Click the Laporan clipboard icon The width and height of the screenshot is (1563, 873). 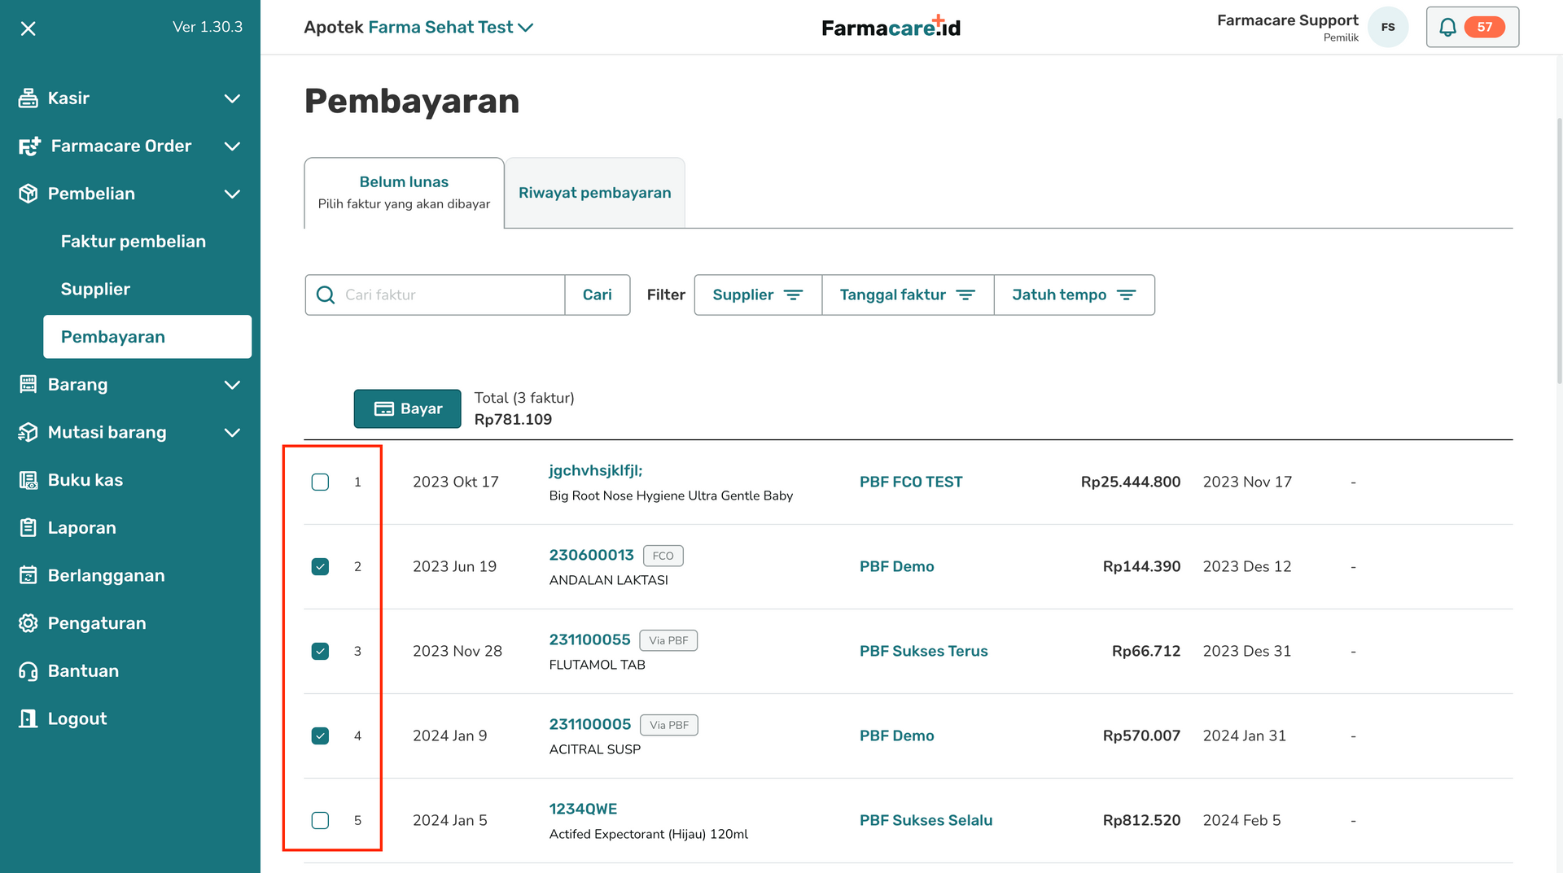(x=28, y=528)
